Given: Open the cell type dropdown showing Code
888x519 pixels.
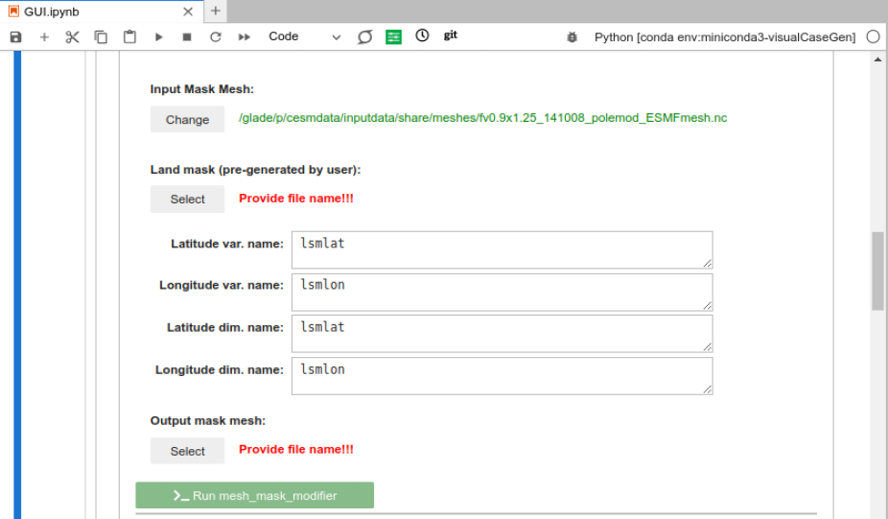Looking at the screenshot, I should (x=304, y=36).
